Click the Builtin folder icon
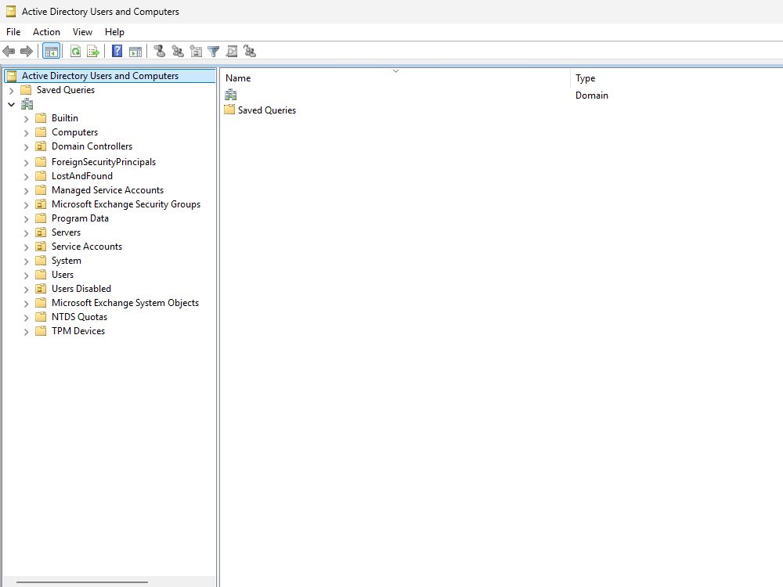783x587 pixels. click(41, 118)
